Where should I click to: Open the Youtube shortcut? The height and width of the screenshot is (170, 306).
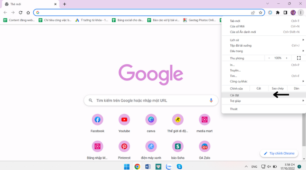tap(124, 123)
